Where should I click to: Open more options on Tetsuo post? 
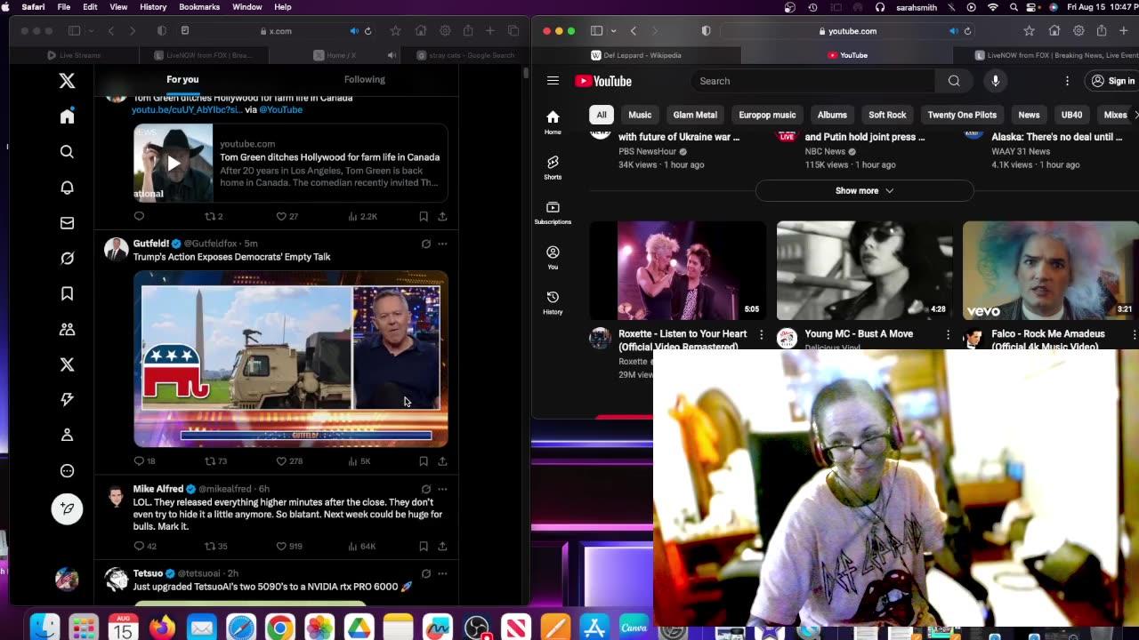click(x=442, y=573)
